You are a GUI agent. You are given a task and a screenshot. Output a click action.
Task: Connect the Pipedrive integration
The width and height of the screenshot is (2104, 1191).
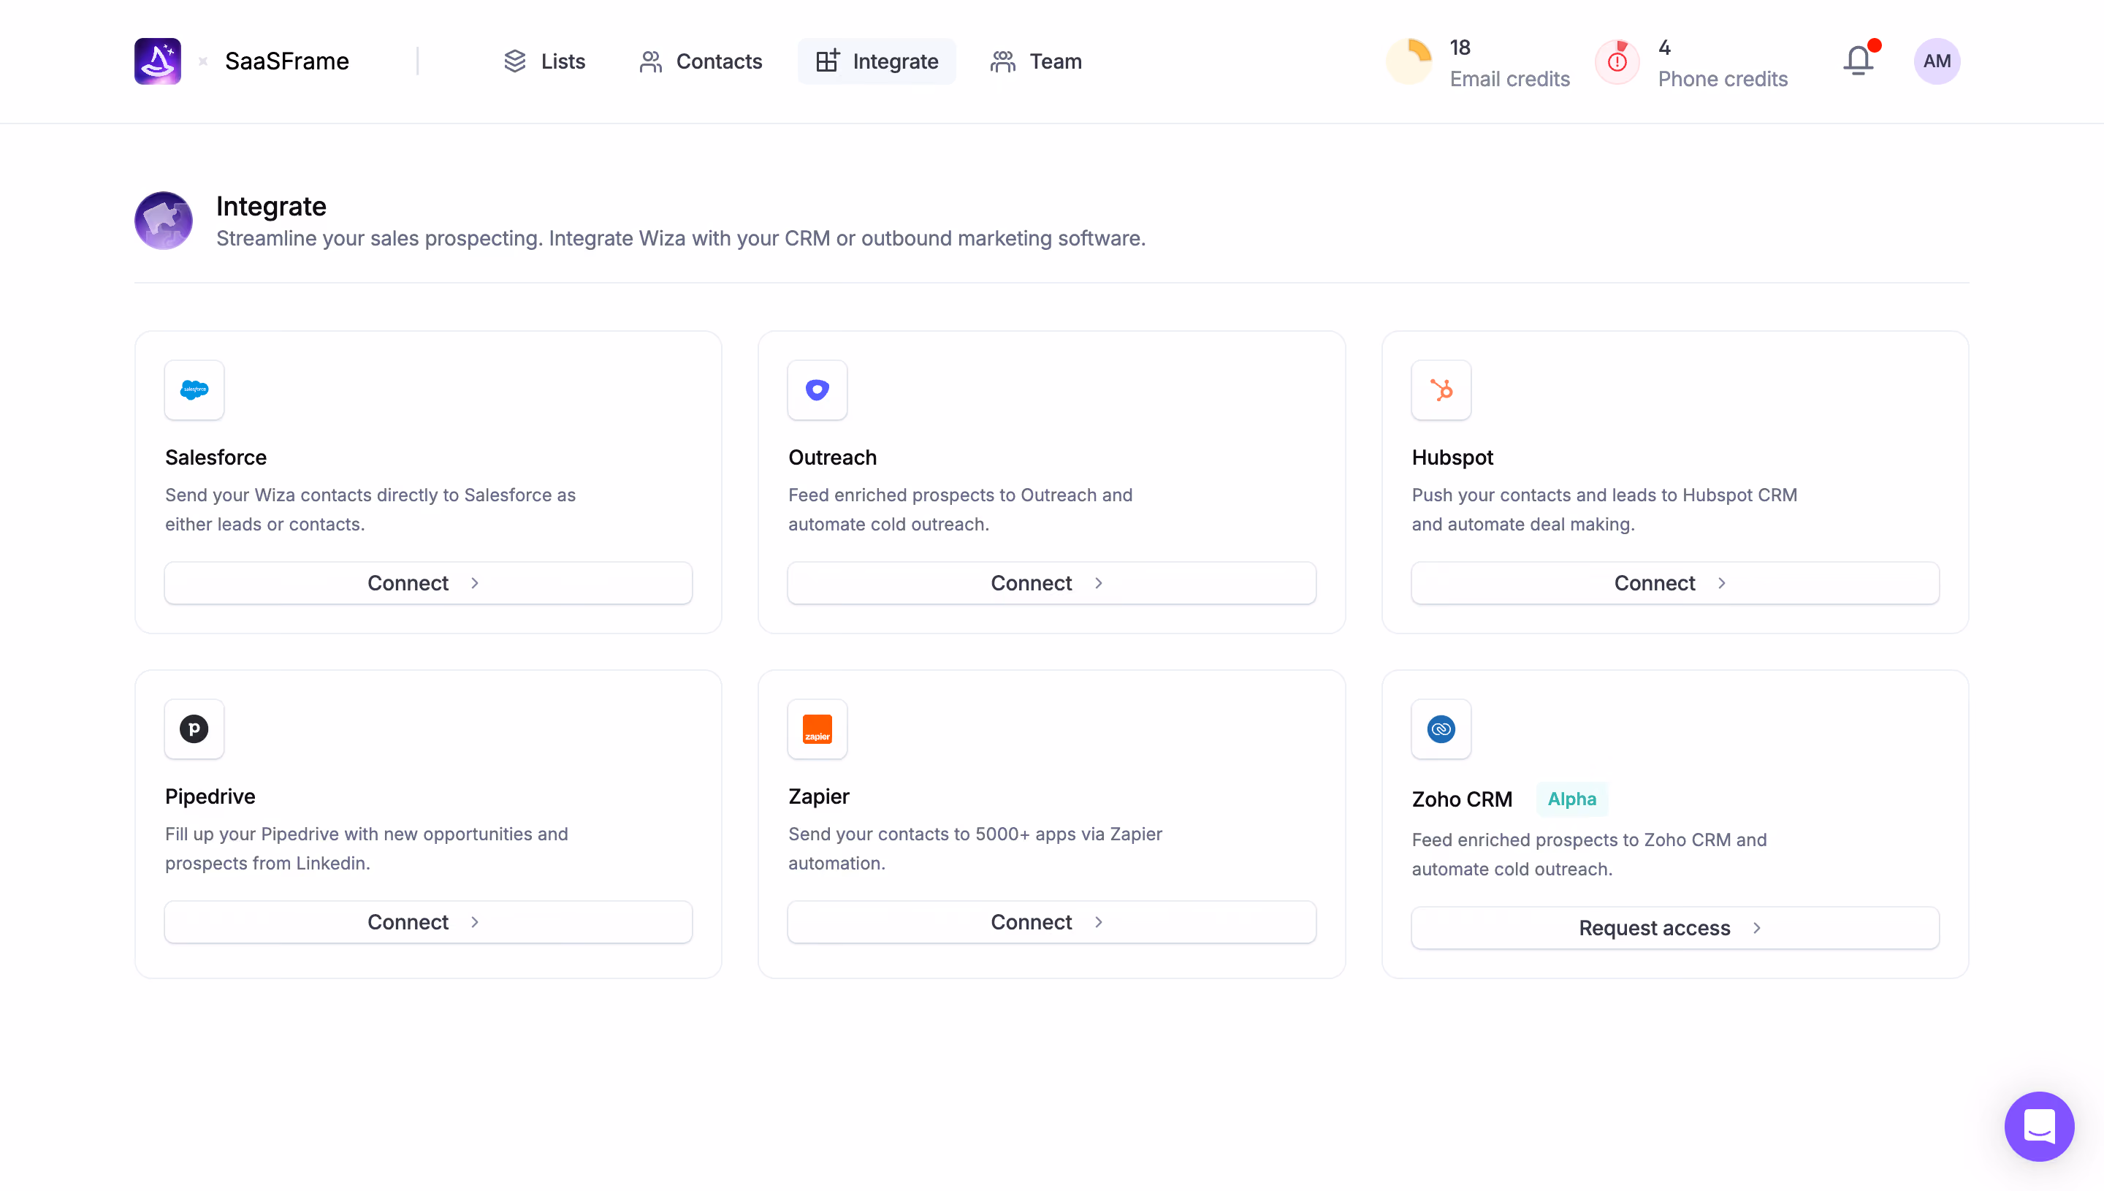[x=429, y=922]
